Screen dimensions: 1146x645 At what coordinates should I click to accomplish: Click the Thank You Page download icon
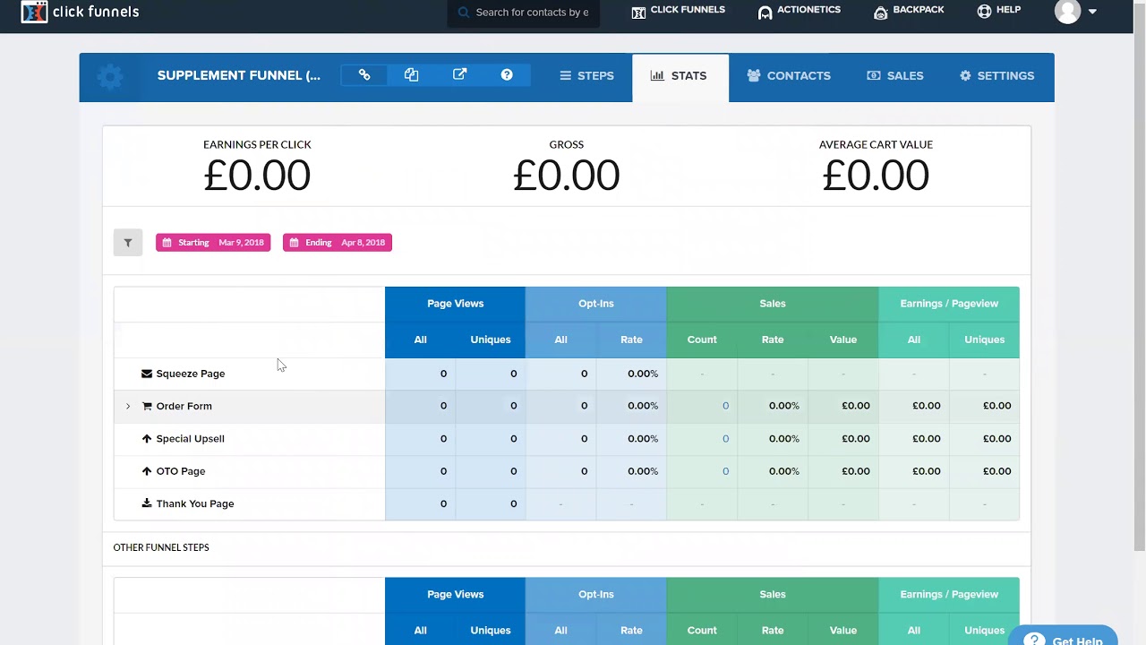[147, 503]
